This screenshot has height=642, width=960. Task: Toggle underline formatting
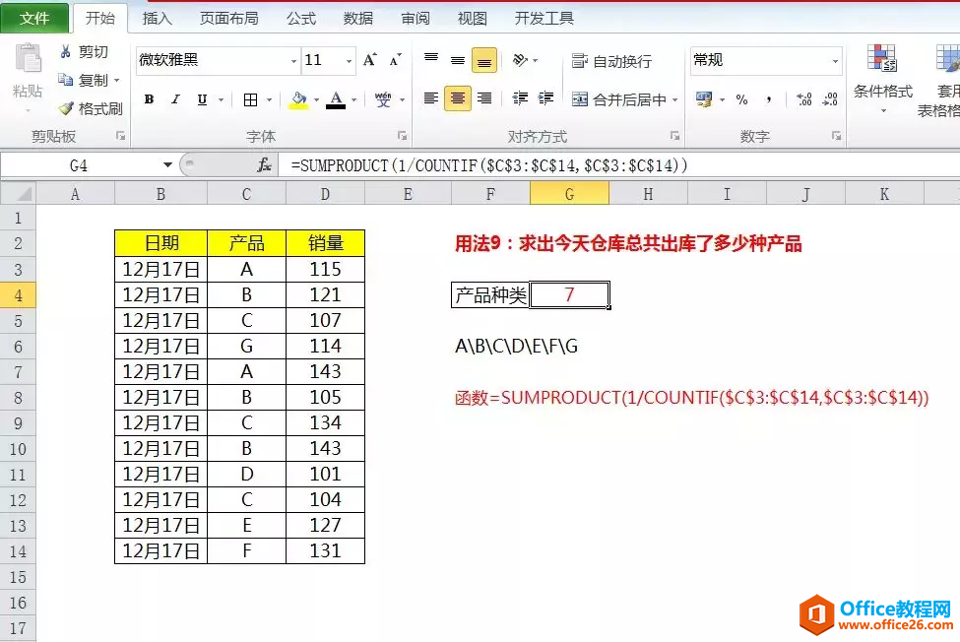point(202,99)
